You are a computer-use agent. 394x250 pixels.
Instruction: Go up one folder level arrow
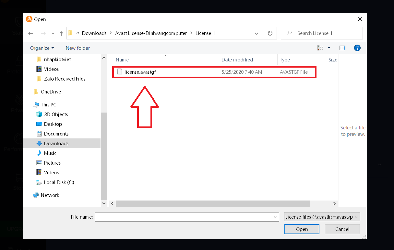[61, 33]
